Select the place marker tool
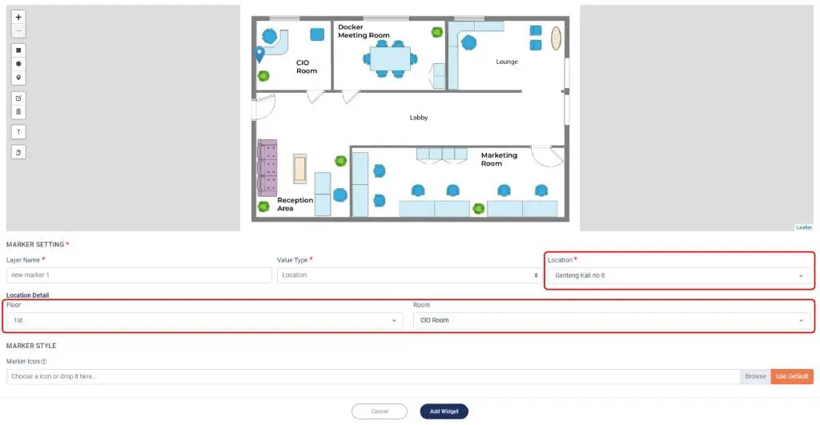820x425 pixels. point(18,78)
